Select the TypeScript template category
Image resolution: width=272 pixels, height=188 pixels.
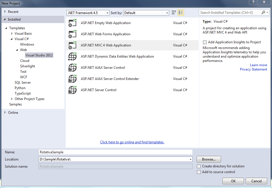23,93
